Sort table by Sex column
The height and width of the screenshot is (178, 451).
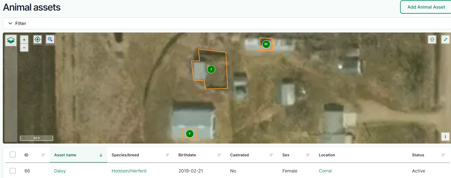pos(286,155)
